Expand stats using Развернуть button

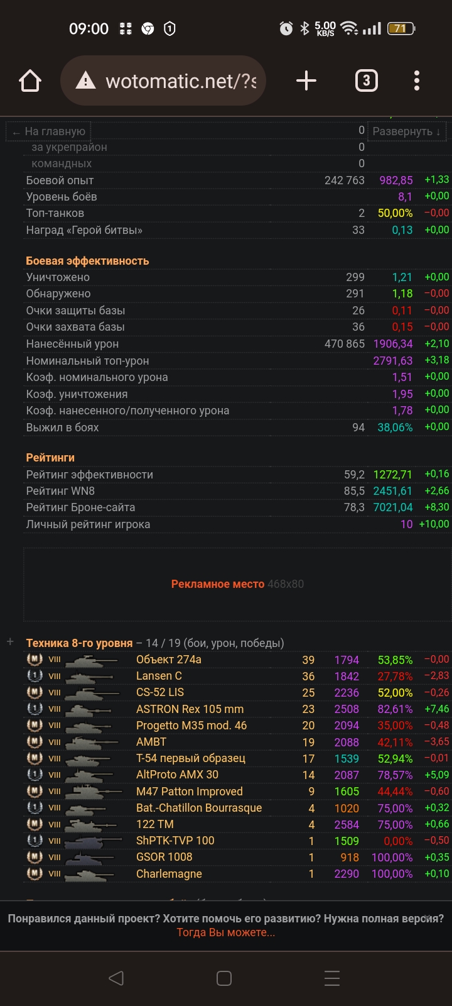click(x=406, y=131)
